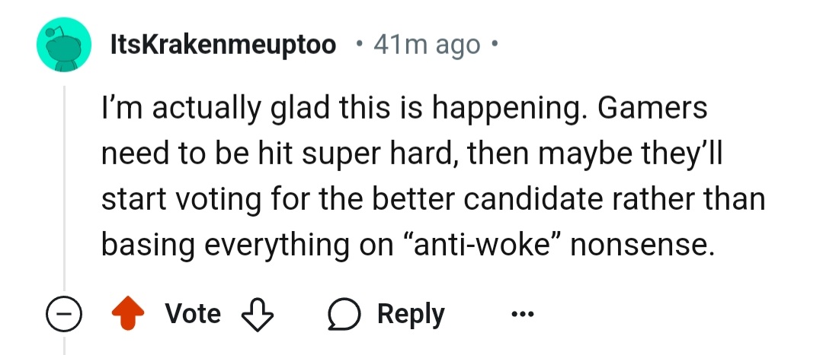The image size is (823, 355).
Task: Open the three-dot more options menu
Action: (522, 314)
